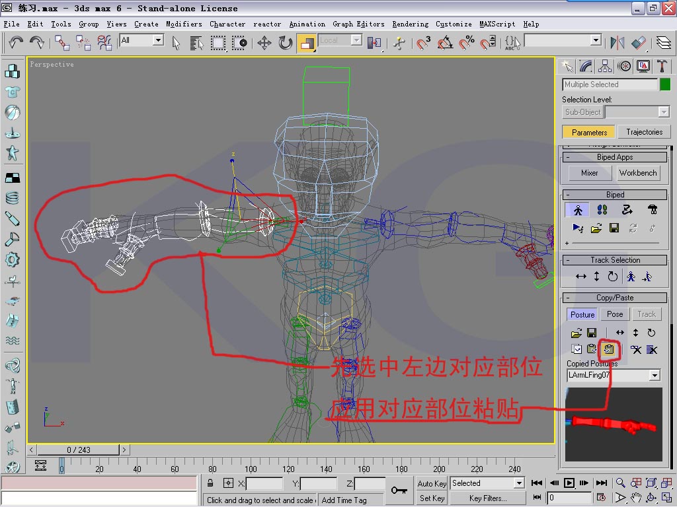Open the Layer Manager icon
This screenshot has height=507, width=677.
click(663, 43)
